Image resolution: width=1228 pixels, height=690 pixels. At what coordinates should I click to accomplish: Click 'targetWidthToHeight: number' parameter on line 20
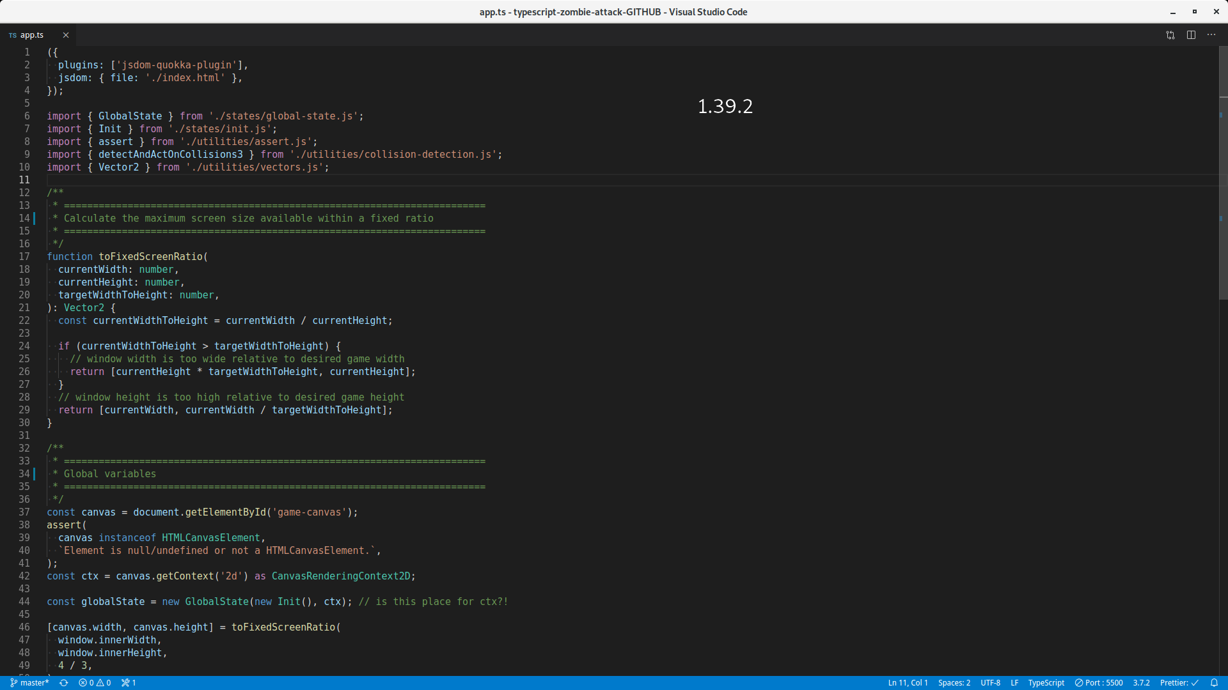(136, 295)
